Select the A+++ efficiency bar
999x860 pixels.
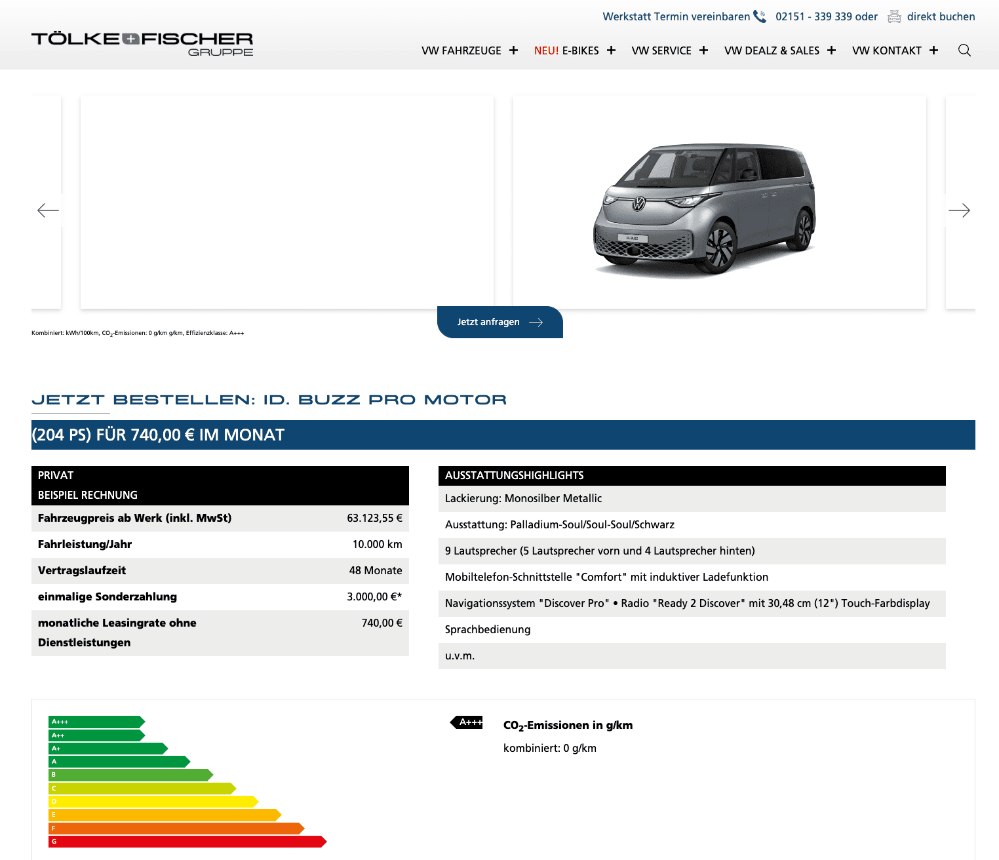tap(96, 722)
